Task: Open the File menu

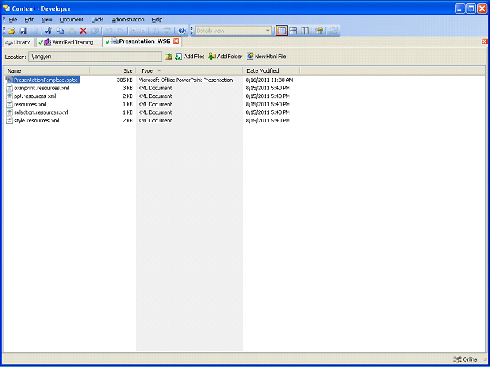Action: [13, 20]
